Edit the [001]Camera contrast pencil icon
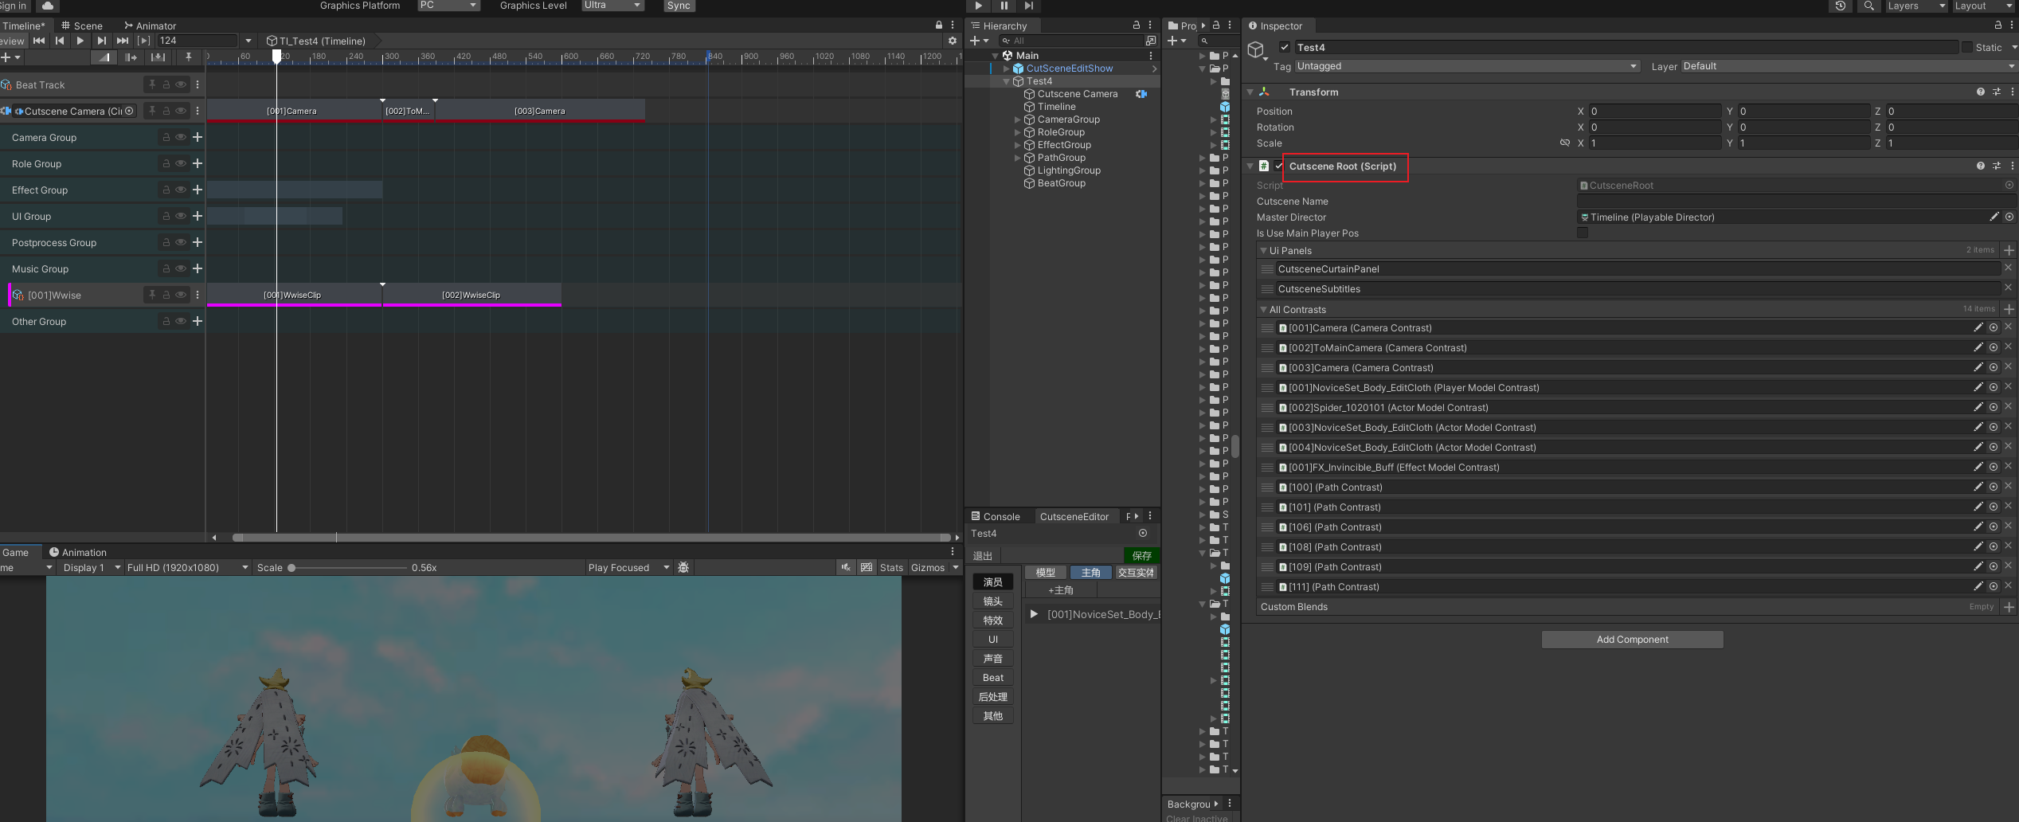 pyautogui.click(x=1978, y=327)
